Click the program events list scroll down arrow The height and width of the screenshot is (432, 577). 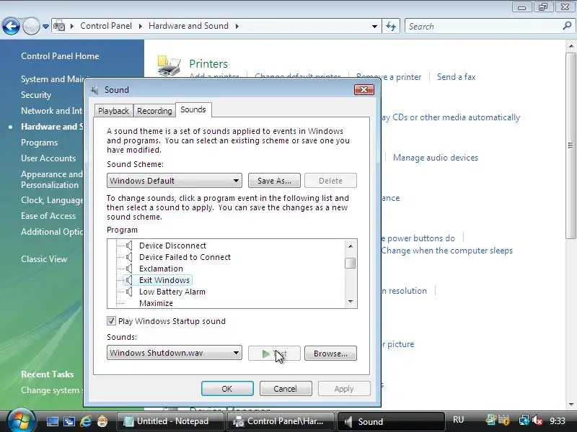[351, 302]
